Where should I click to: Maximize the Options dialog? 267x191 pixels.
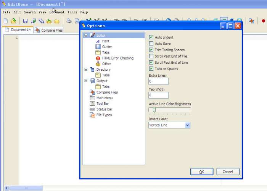(x=230, y=26)
